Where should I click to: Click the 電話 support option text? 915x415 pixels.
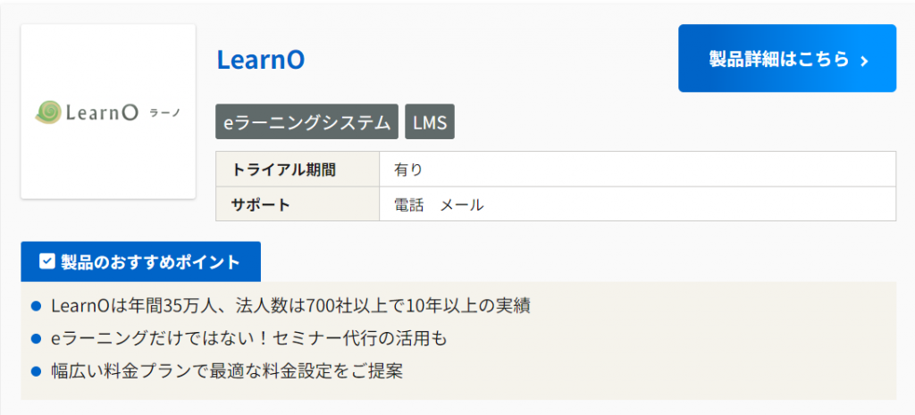[408, 204]
